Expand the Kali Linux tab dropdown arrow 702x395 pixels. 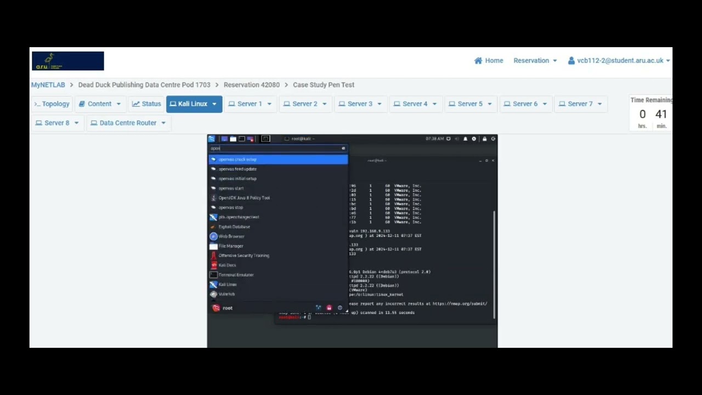(x=214, y=104)
